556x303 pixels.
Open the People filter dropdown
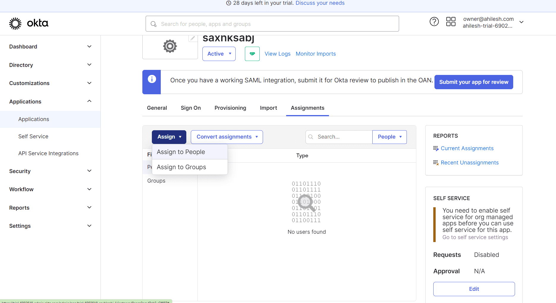390,137
